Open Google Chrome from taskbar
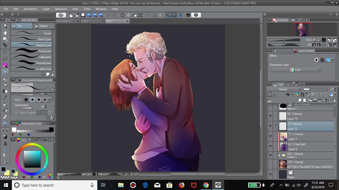339x190 pixels. coord(206,185)
